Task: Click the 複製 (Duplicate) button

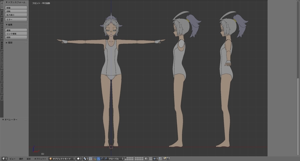Action: [x=16, y=30]
